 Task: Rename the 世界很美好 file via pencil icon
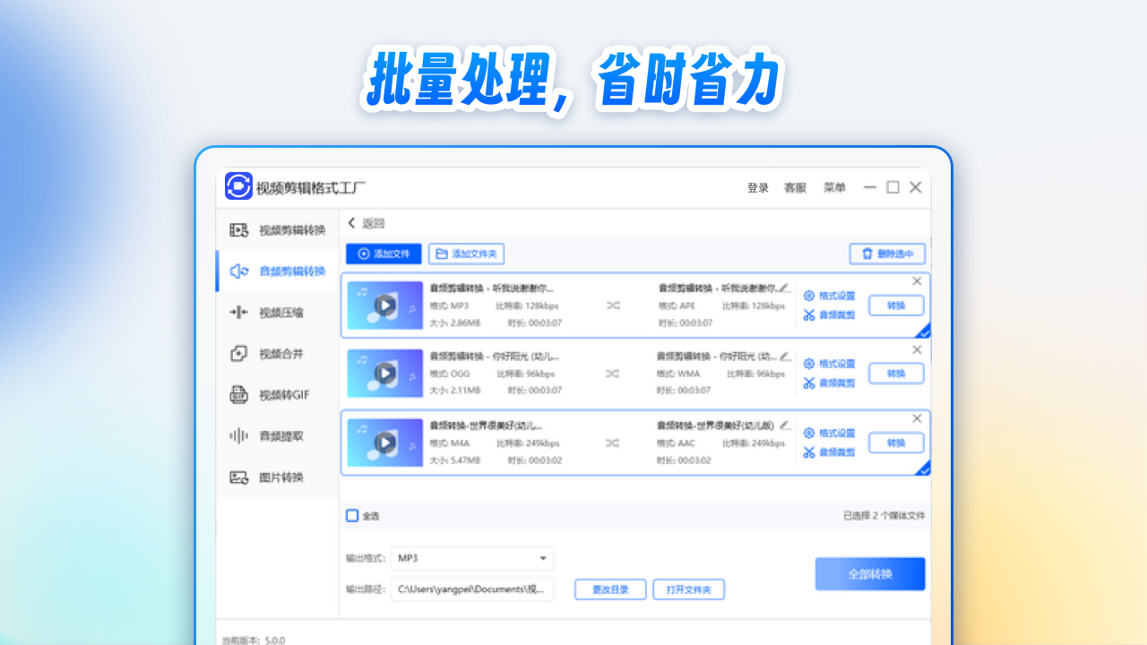pyautogui.click(x=786, y=424)
